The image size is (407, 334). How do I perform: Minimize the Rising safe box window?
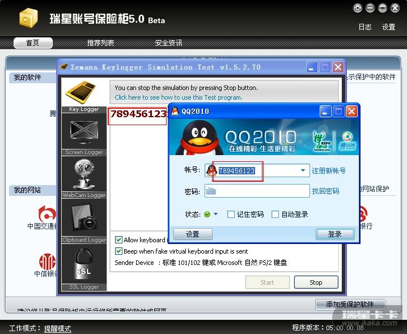click(370, 8)
